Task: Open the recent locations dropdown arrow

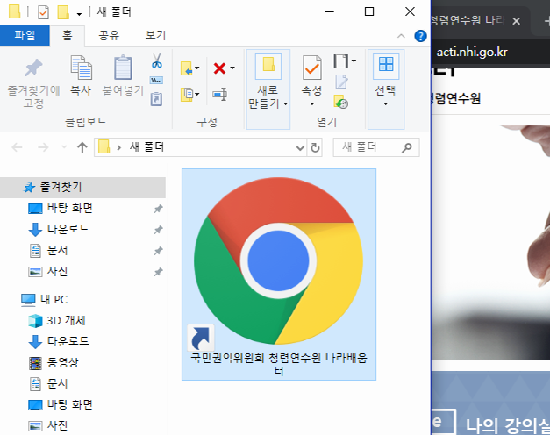Action: tap(64, 147)
